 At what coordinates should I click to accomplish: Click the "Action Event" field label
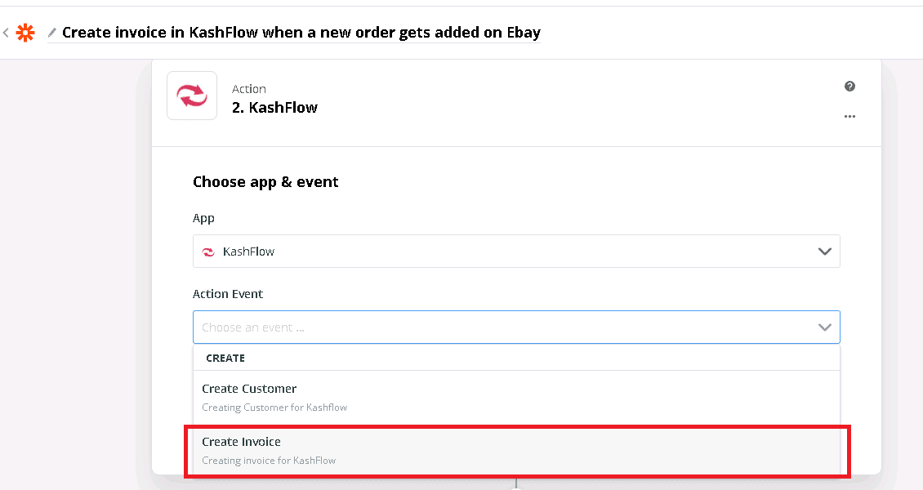click(x=228, y=294)
